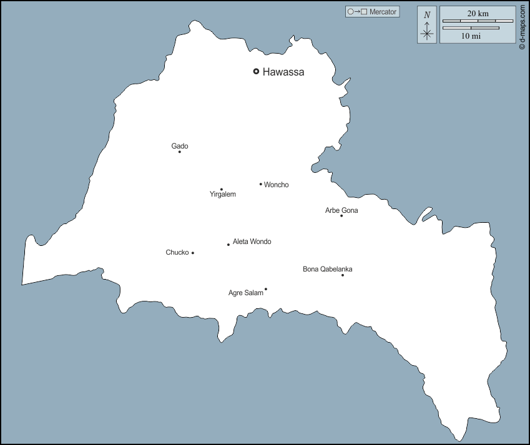Toggle the Mercator projection indicator
Viewport: 530px width, 445px height.
pyautogui.click(x=373, y=11)
